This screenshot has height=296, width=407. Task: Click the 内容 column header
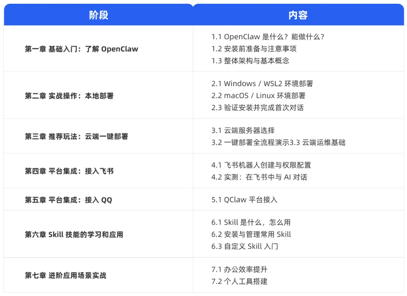tap(298, 15)
